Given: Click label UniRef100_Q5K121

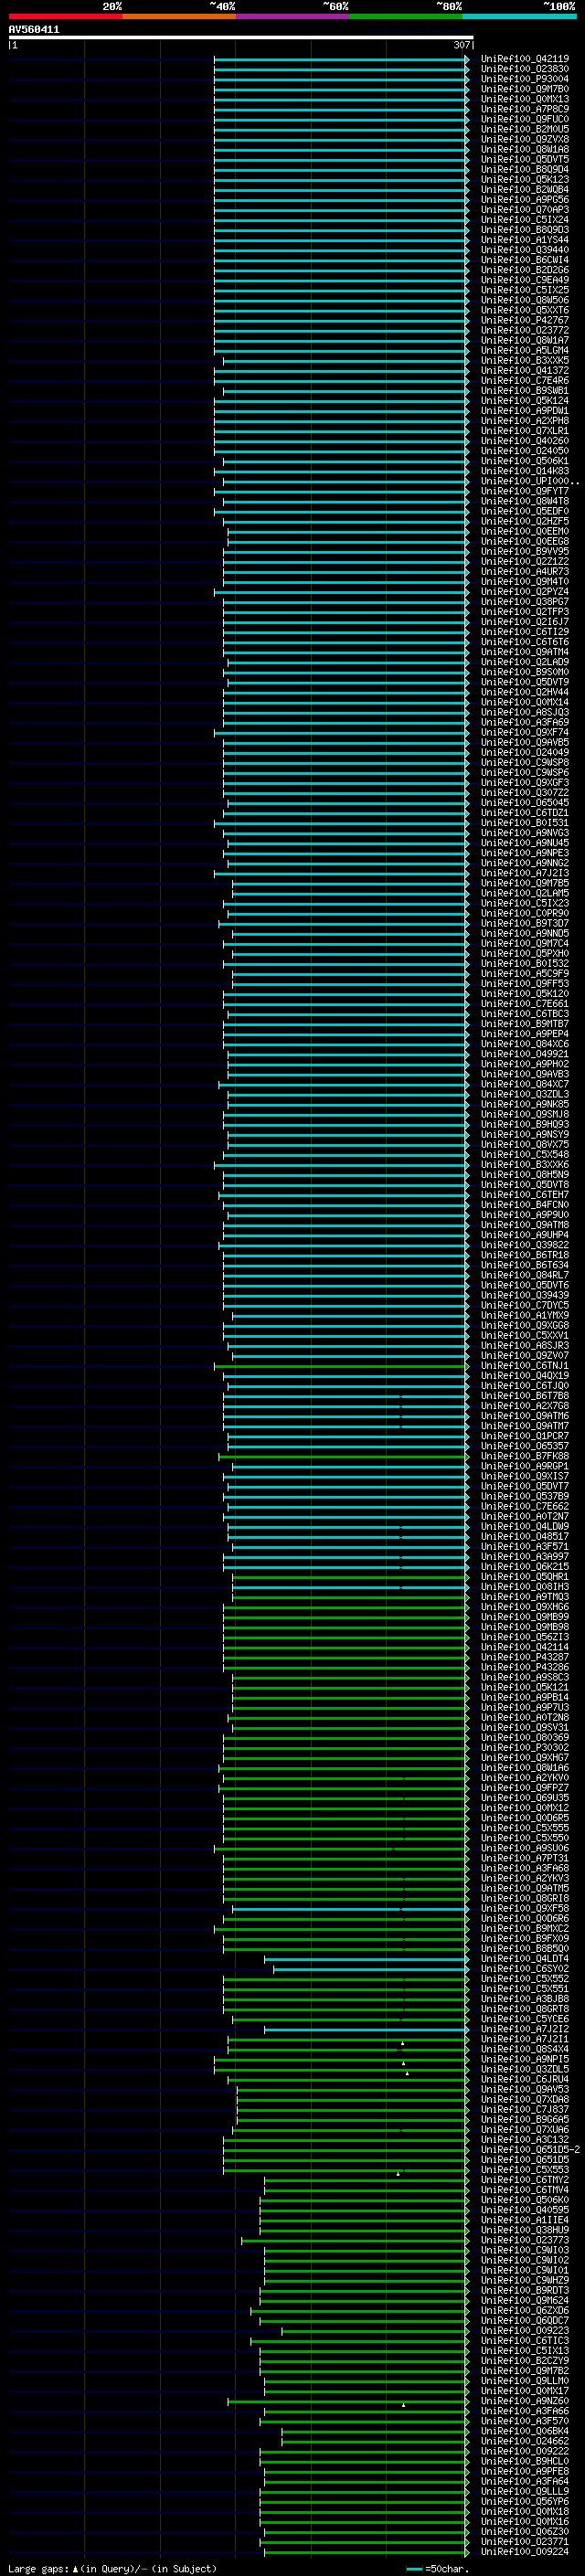Looking at the screenshot, I should click(525, 1687).
